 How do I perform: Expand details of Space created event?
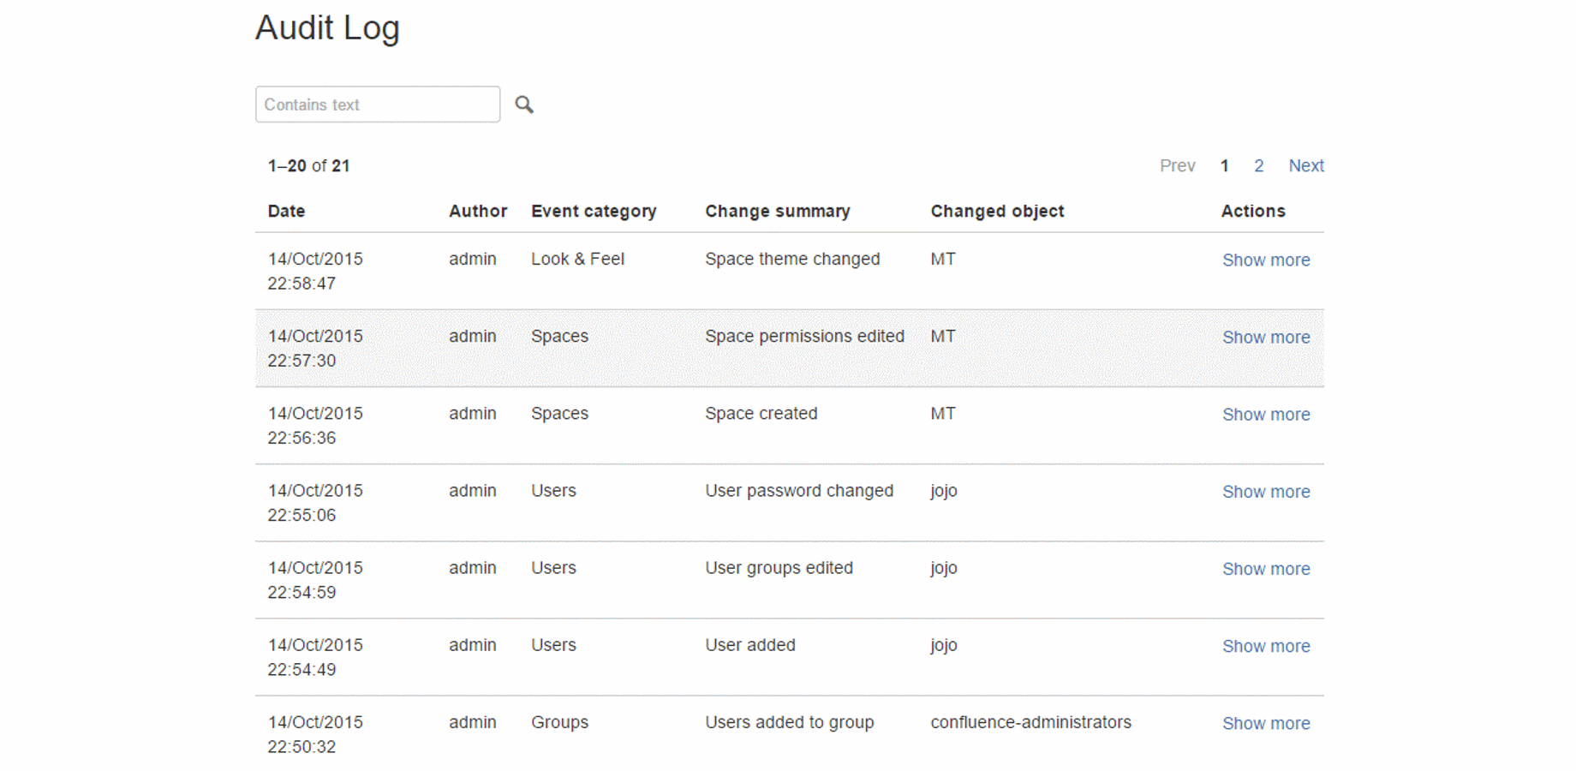click(x=1265, y=415)
